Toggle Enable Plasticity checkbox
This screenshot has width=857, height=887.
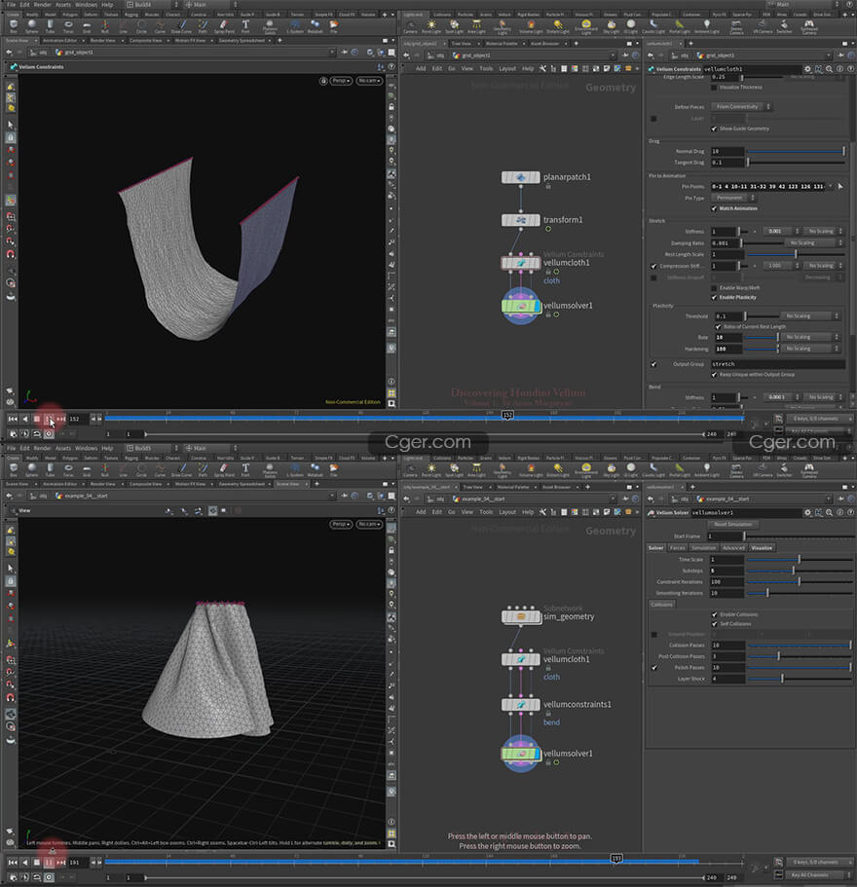(x=714, y=298)
